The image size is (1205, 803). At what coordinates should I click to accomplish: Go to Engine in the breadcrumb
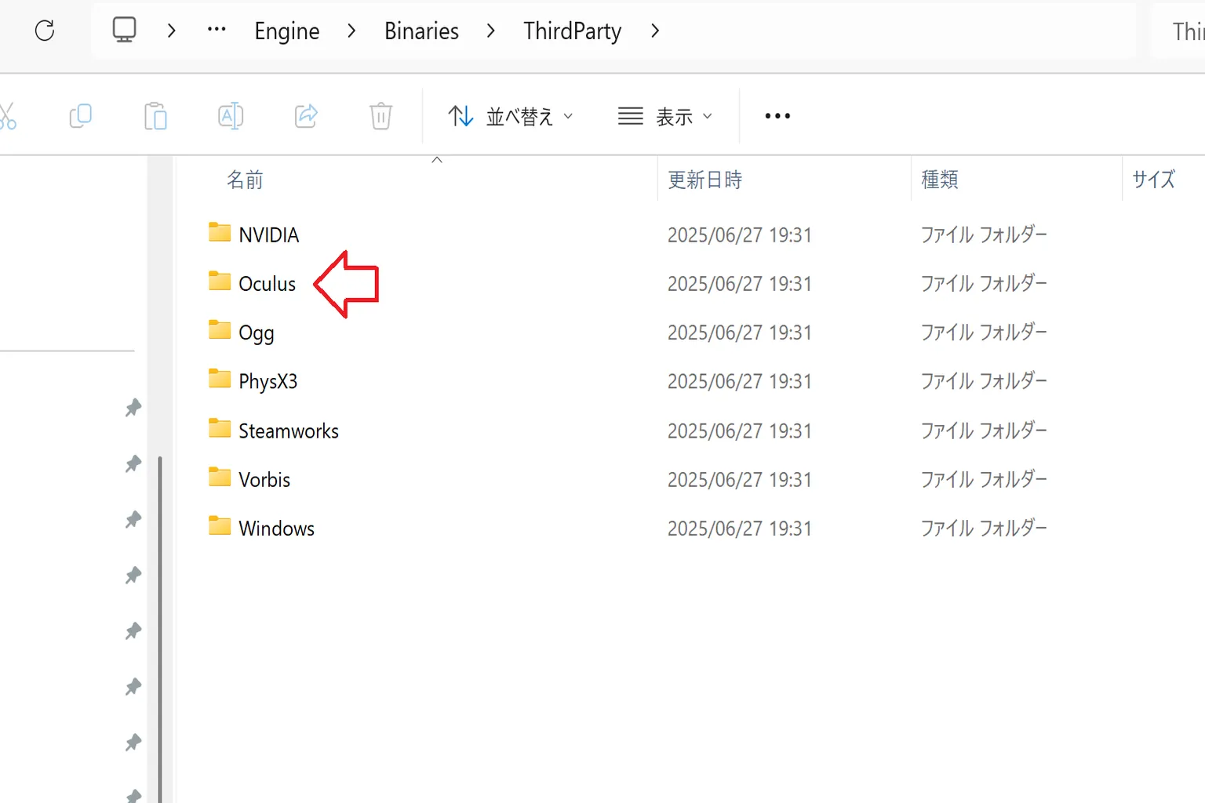pyautogui.click(x=287, y=31)
